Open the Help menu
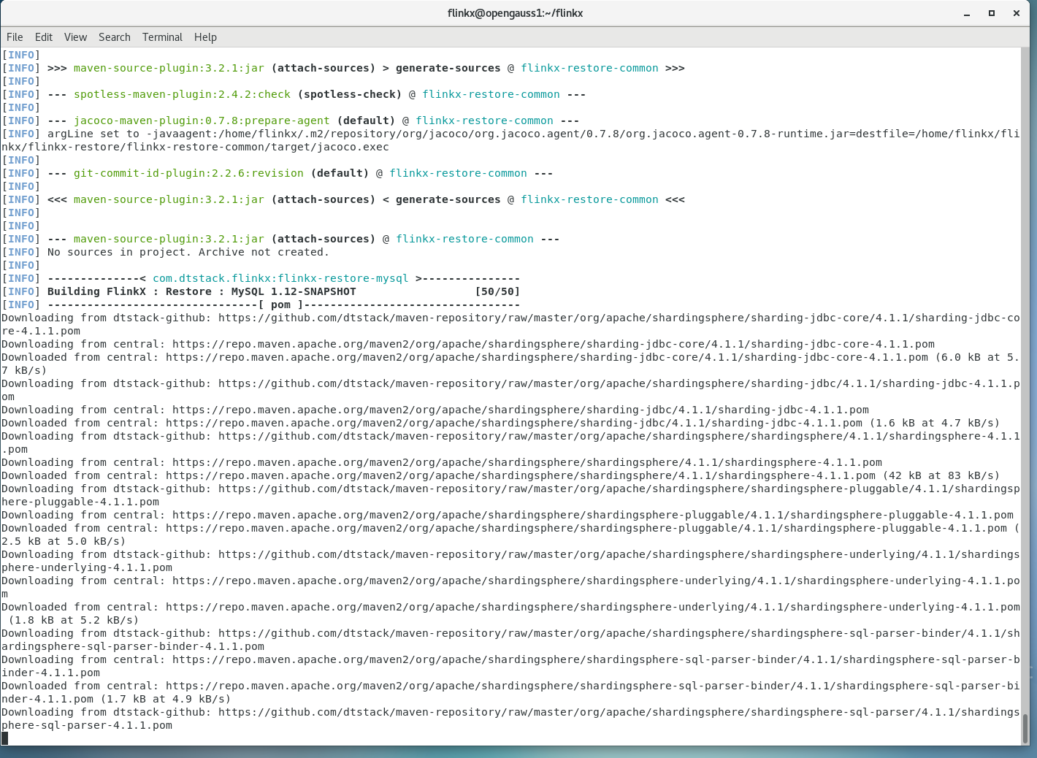The width and height of the screenshot is (1037, 758). coord(205,37)
